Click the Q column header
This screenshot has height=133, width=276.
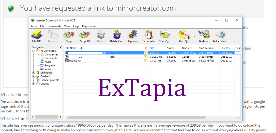click(x=146, y=48)
